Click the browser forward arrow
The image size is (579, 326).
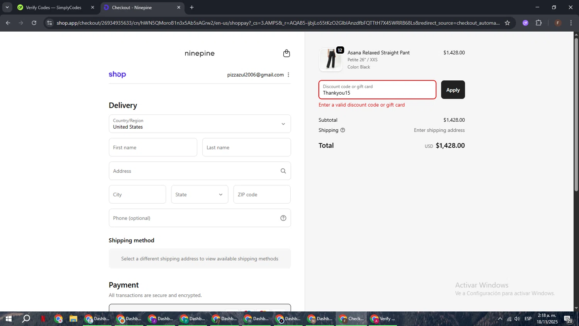(21, 23)
